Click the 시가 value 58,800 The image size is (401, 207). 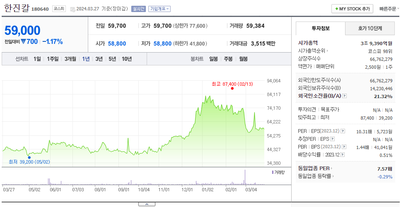coord(117,44)
